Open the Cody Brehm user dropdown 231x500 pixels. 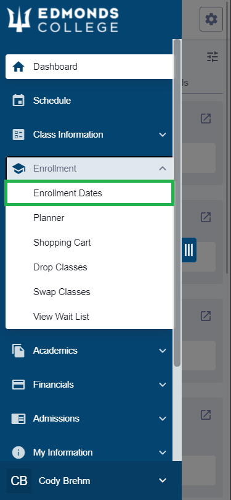point(163,480)
